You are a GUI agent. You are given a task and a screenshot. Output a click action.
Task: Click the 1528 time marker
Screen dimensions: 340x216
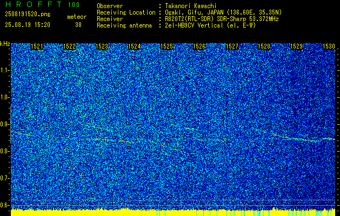[264, 46]
